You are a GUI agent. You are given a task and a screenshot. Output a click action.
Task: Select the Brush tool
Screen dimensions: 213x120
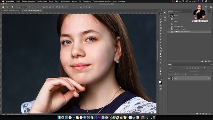[160, 36]
